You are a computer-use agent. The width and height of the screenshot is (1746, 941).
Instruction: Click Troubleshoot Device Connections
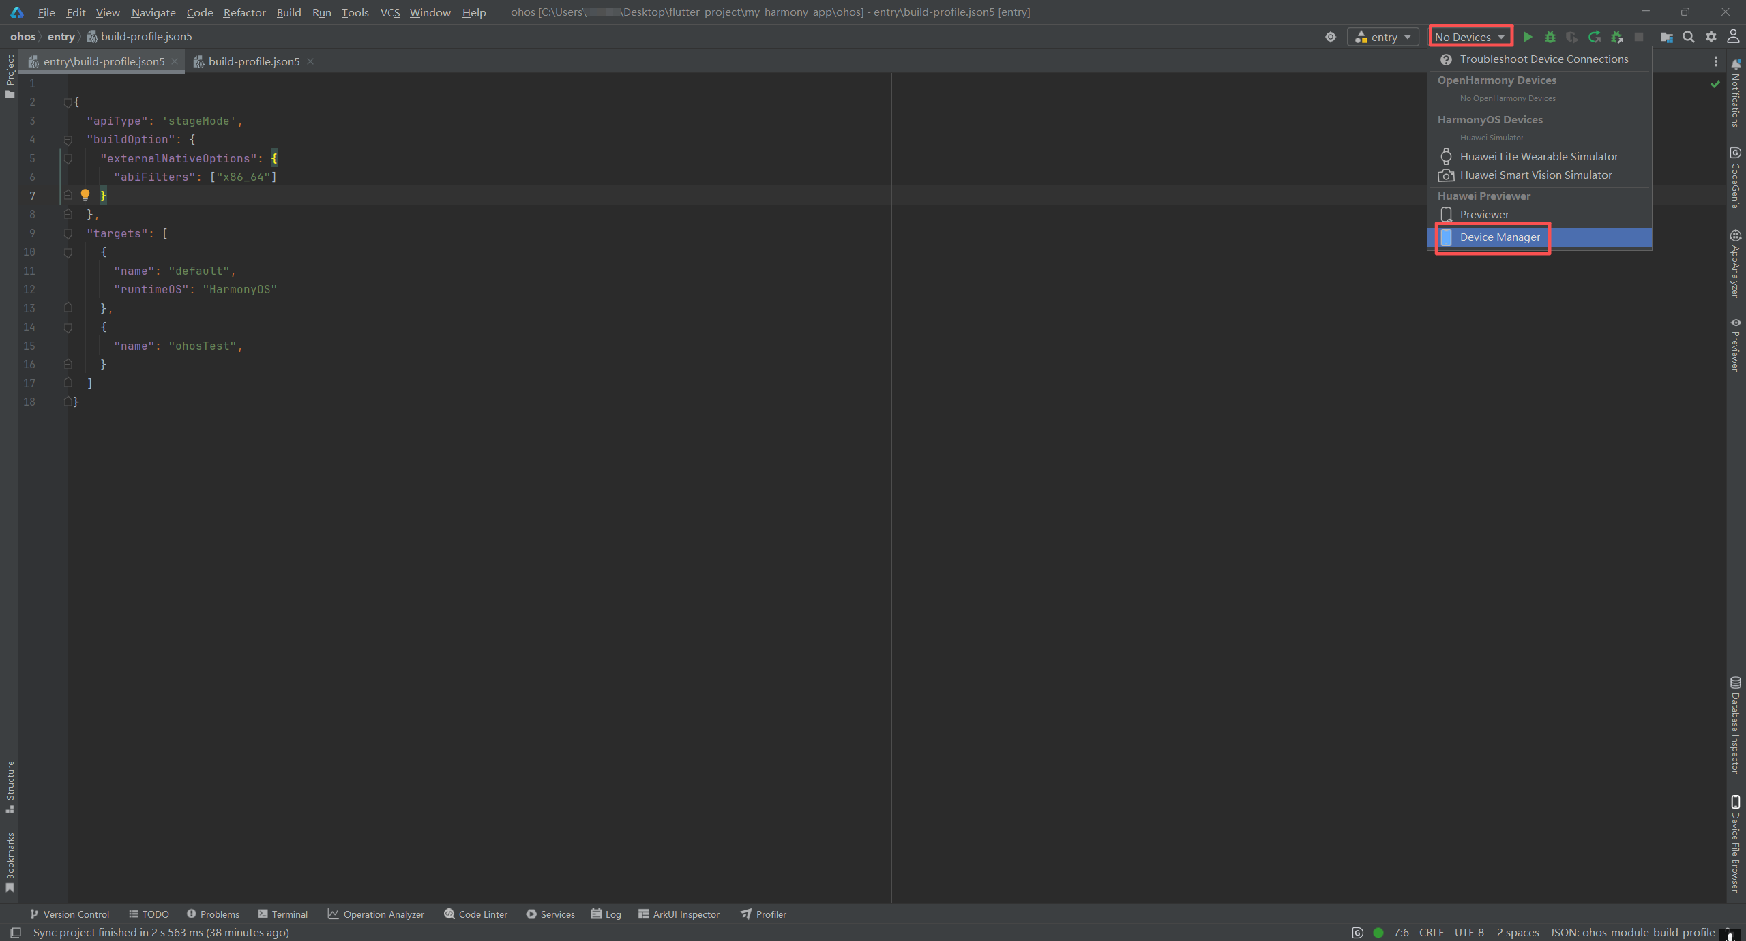point(1543,59)
